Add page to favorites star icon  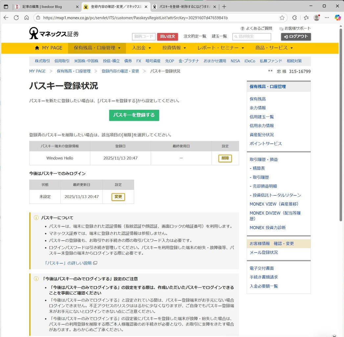click(x=282, y=18)
